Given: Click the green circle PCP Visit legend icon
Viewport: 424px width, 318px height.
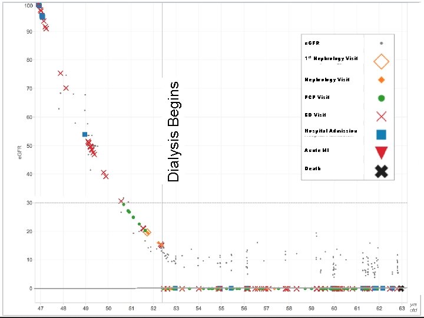Looking at the screenshot, I should pyautogui.click(x=381, y=98).
